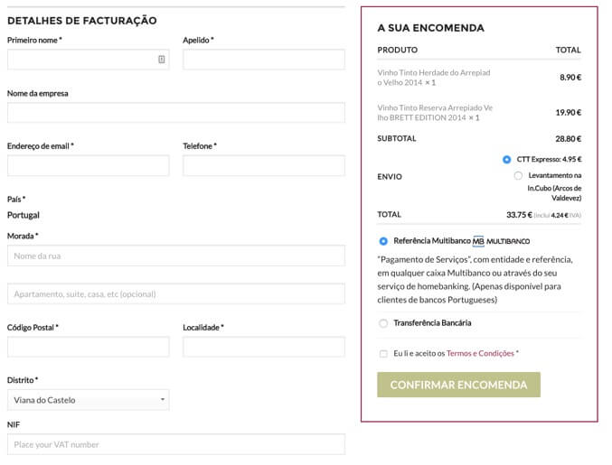Focus the Código Postal field
The height and width of the screenshot is (465, 612).
[88, 347]
